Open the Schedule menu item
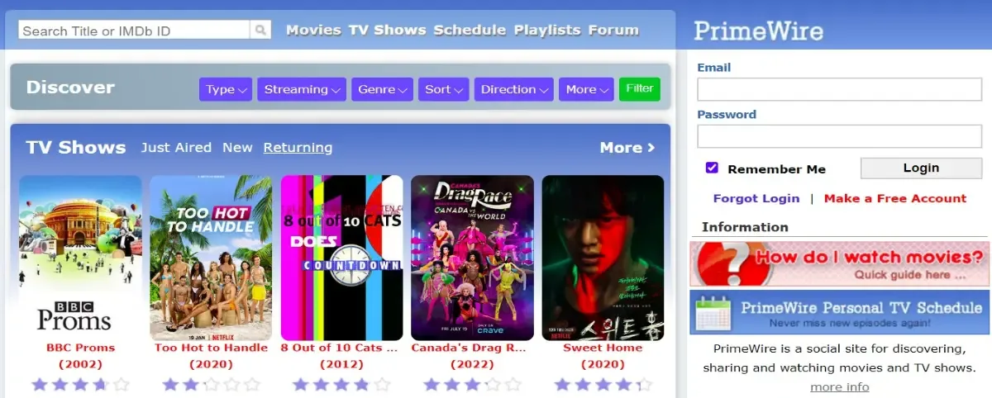The image size is (992, 398). [470, 30]
